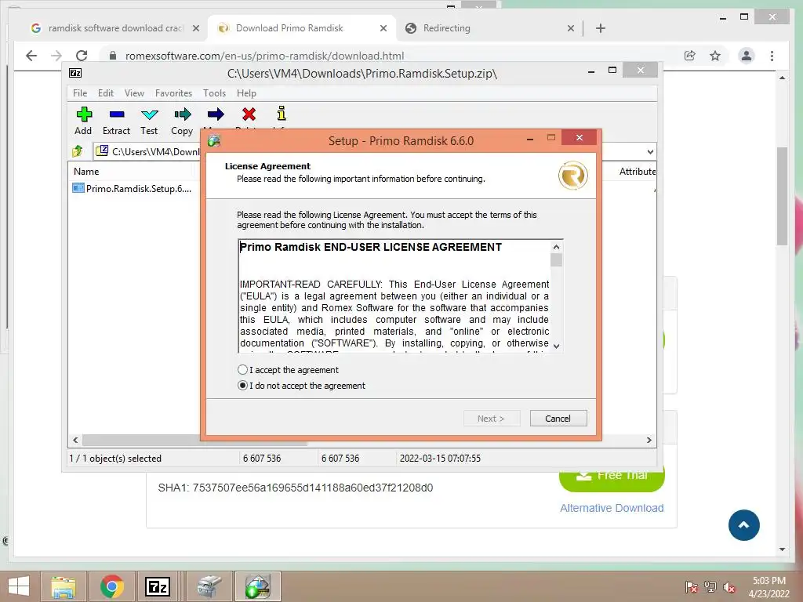Click the Move arrow icon in 7-Zip toolbar

pos(216,114)
